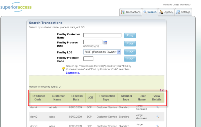
Task: Sort by Customer Name column header
Action: pyautogui.click(x=58, y=98)
